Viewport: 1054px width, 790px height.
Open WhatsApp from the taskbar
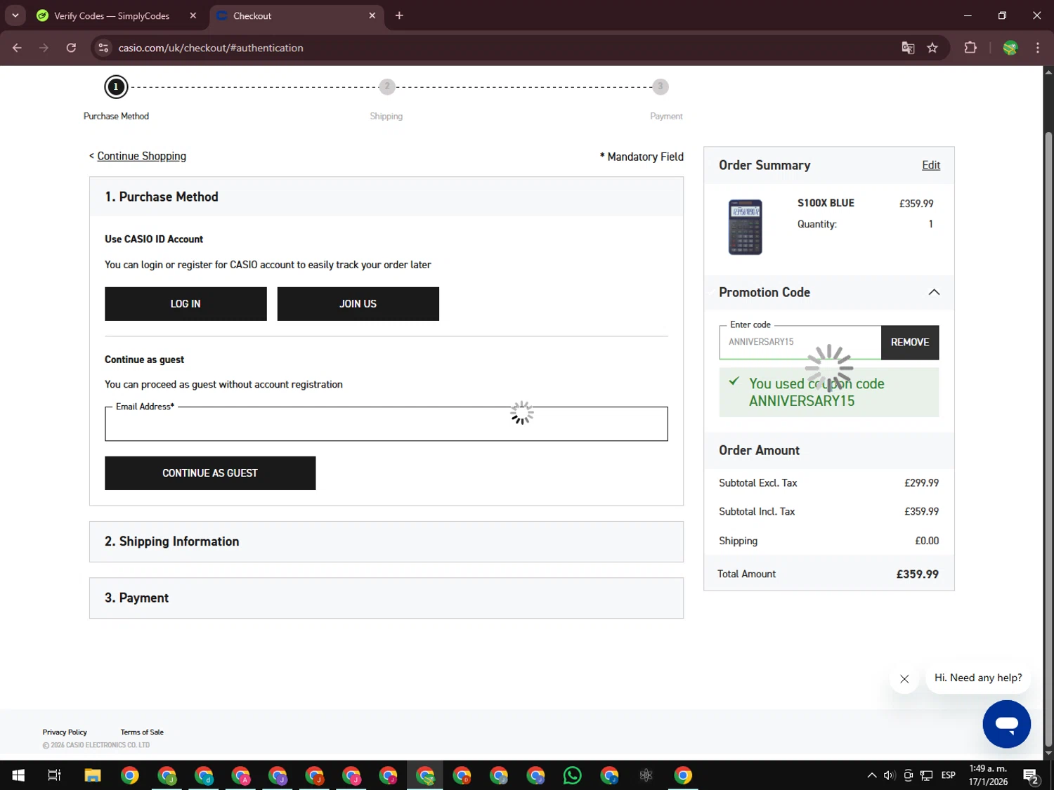(573, 775)
